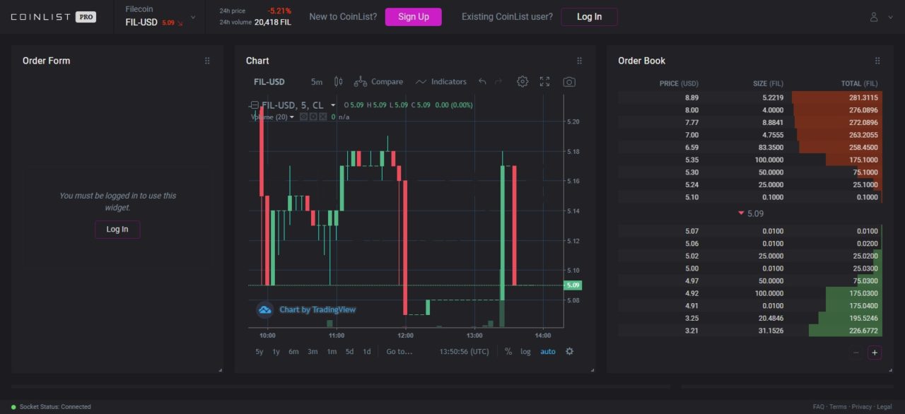
Task: Open the 5m chart interval dropdown
Action: (x=317, y=82)
